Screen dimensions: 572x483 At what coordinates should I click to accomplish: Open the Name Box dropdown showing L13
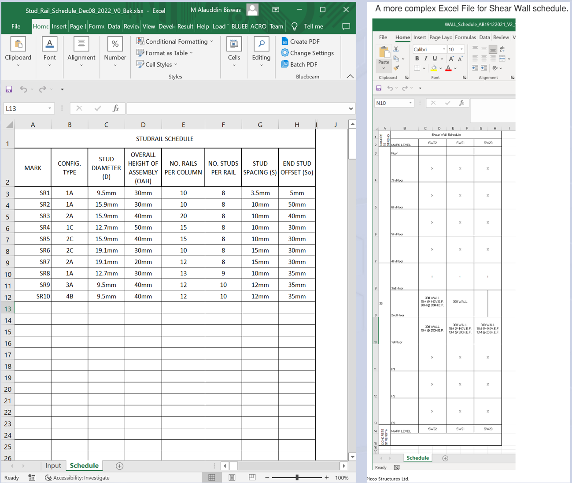pyautogui.click(x=50, y=108)
